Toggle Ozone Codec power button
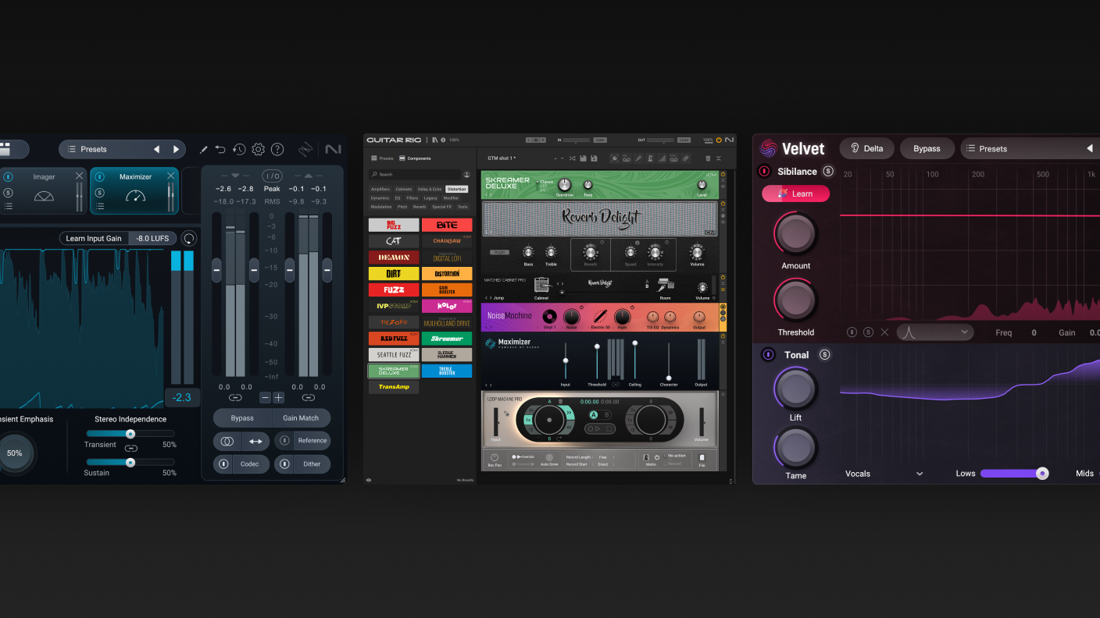This screenshot has height=618, width=1100. click(x=224, y=464)
